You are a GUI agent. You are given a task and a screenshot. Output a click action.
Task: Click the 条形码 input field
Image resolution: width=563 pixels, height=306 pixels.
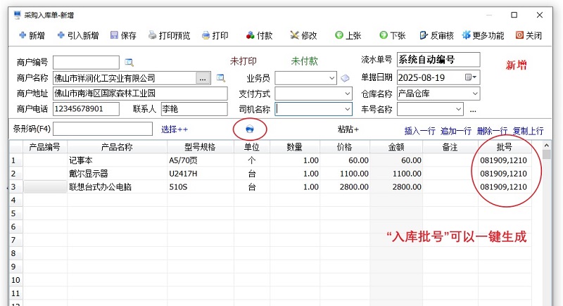tap(103, 129)
